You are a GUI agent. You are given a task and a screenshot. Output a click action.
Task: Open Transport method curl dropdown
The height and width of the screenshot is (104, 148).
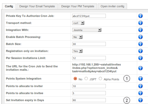[78, 23]
